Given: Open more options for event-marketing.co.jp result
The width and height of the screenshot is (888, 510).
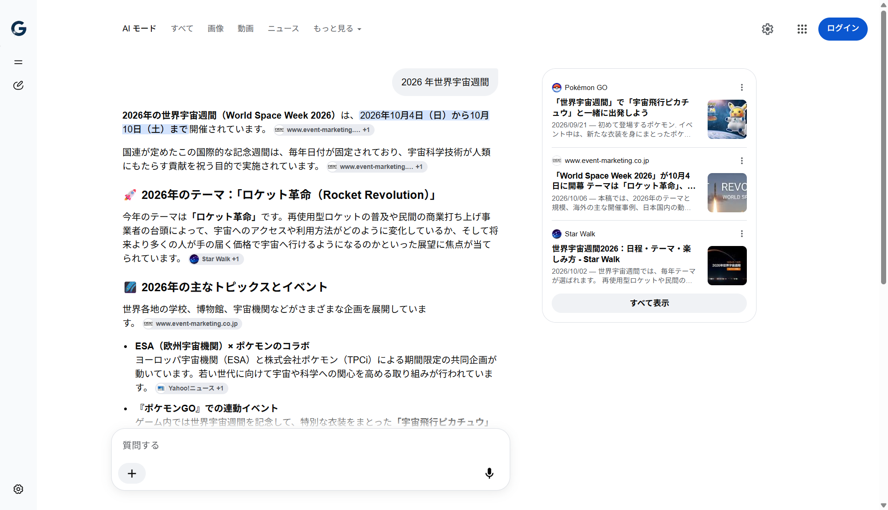Looking at the screenshot, I should coord(742,161).
